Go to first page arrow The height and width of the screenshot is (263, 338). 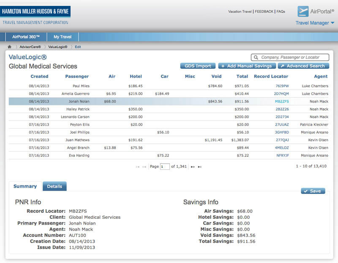(138, 166)
